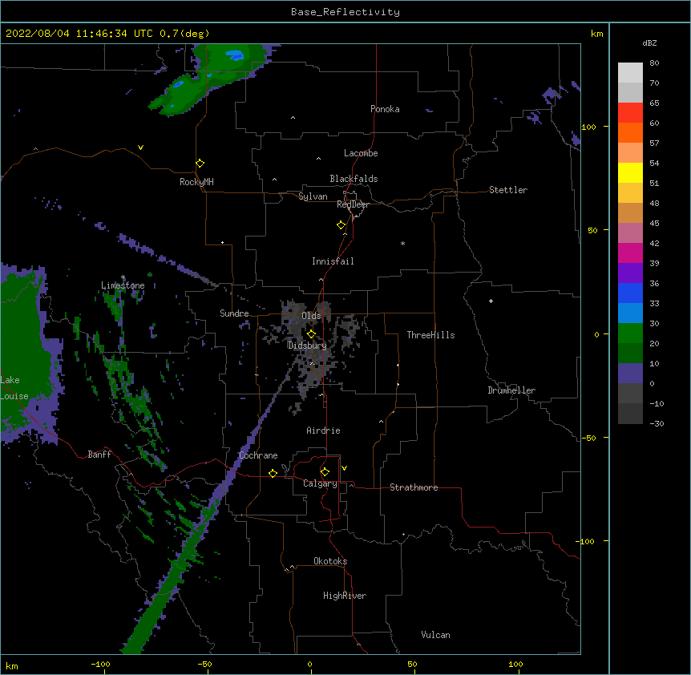The width and height of the screenshot is (691, 675).
Task: Click the white asterisk above Limestone label
Action: pyautogui.click(x=123, y=277)
